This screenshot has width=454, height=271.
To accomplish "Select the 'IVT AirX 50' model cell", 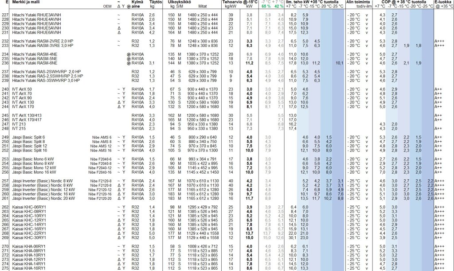I will (22, 89).
